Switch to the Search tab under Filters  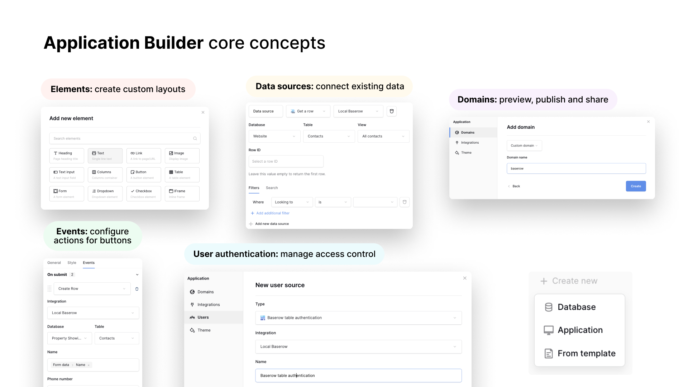pos(272,188)
